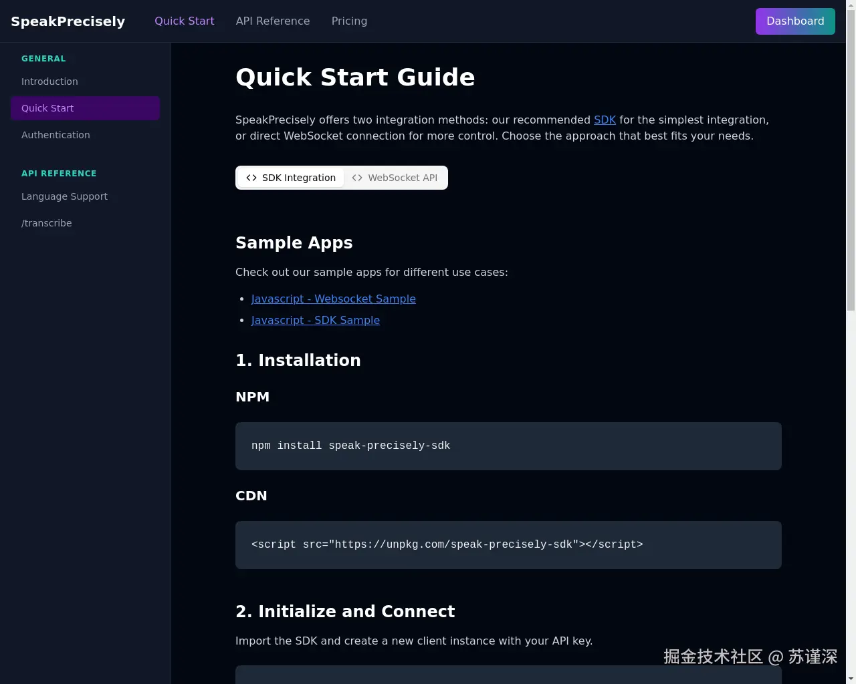Open the Quick Start menu item in top navigation

[x=184, y=21]
